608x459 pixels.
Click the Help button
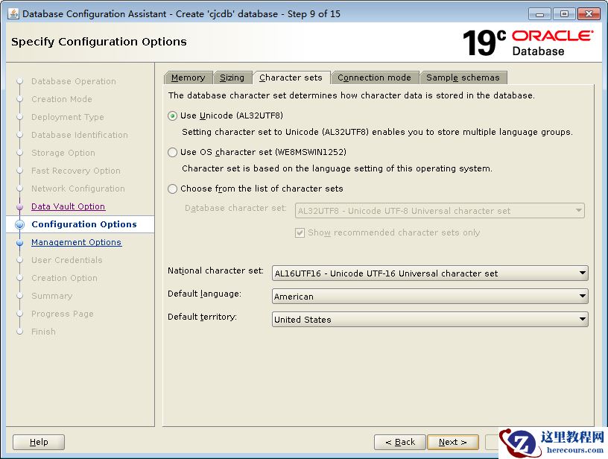(x=39, y=442)
